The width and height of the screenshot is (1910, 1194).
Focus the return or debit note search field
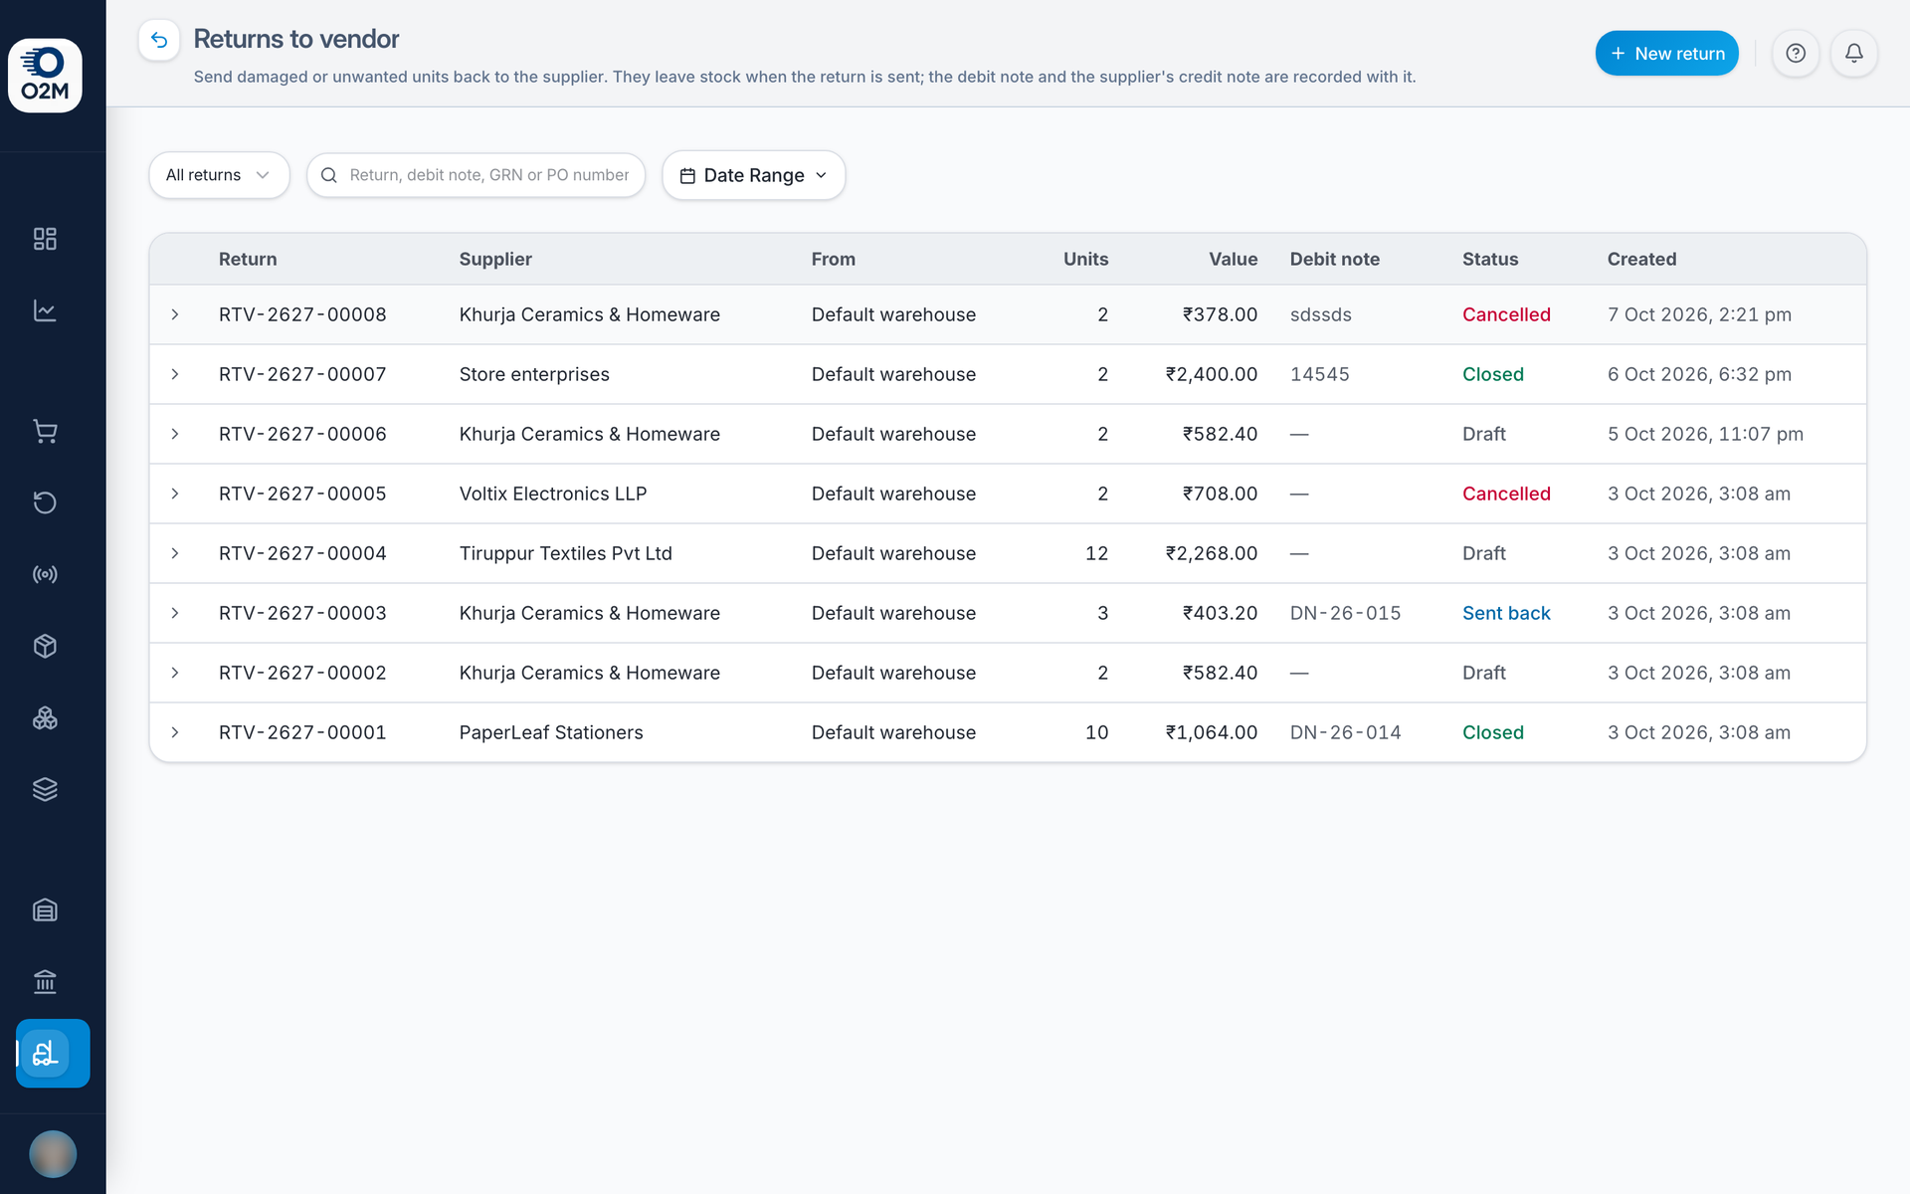477,175
